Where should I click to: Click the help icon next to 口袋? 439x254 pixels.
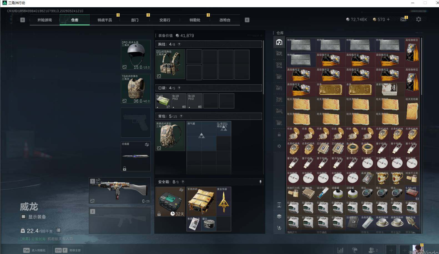pos(179,88)
